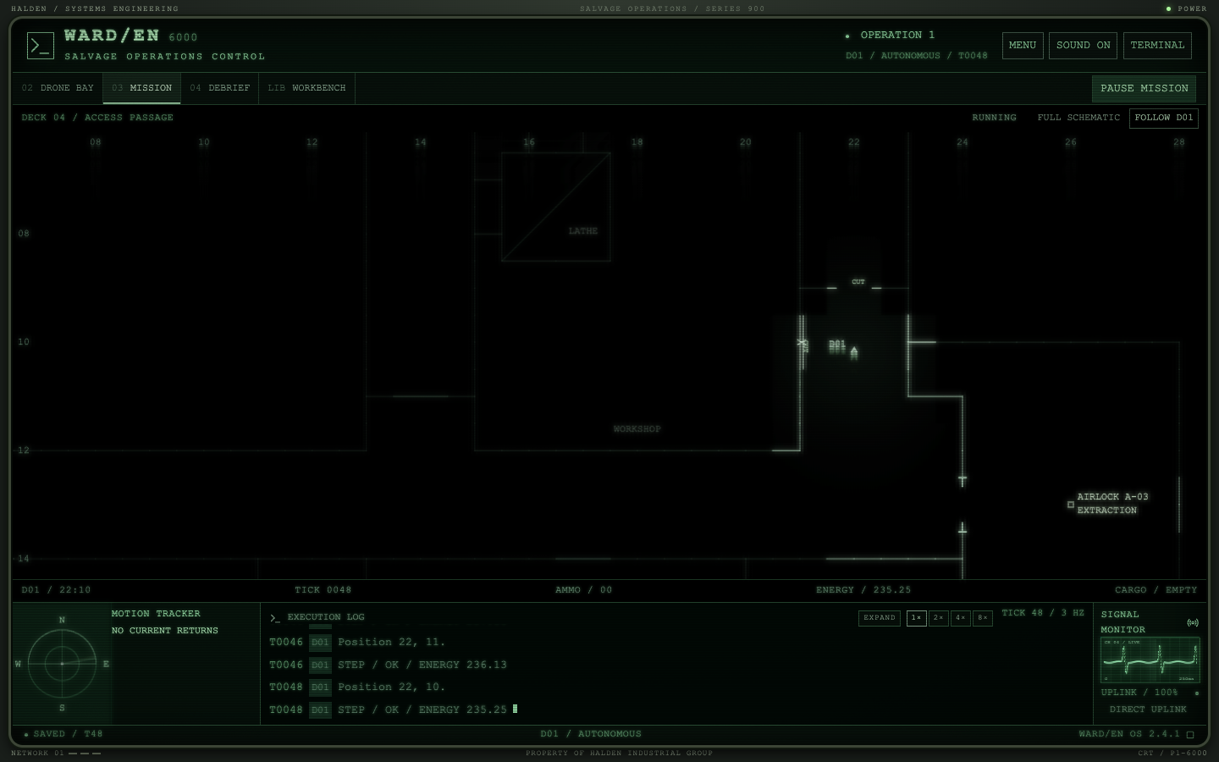Image resolution: width=1219 pixels, height=762 pixels.
Task: Click the door X marker left of D01
Action: coord(802,343)
